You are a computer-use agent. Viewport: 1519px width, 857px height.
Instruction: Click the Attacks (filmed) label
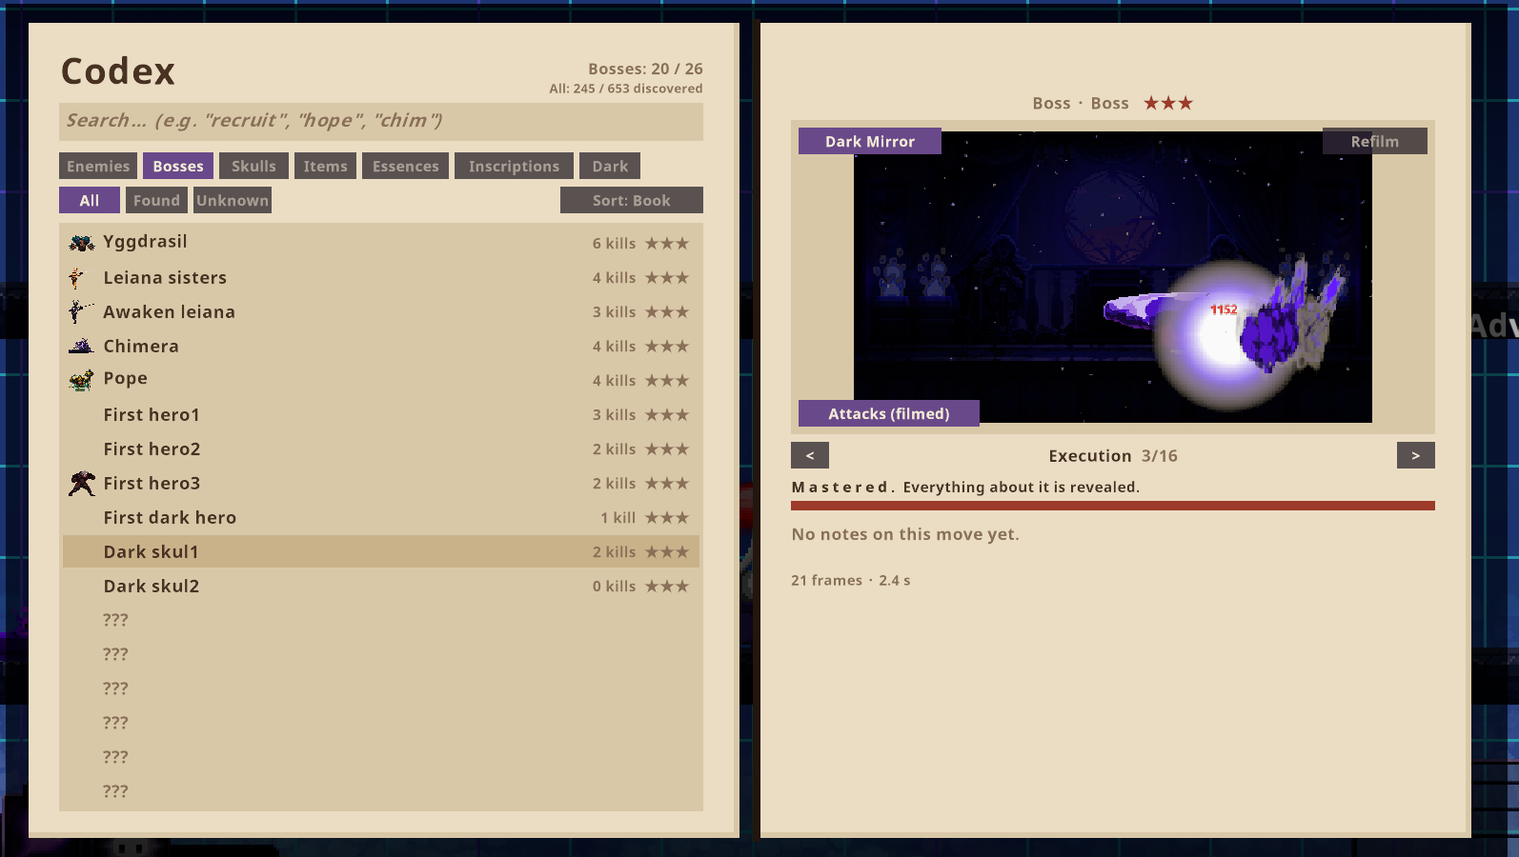pos(889,413)
